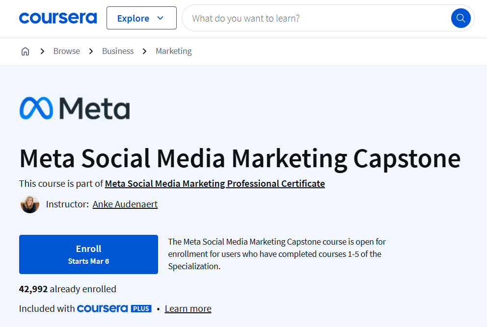Click instructor name Anke Audenaert
Screen dimensions: 487x327
pyautogui.click(x=125, y=204)
